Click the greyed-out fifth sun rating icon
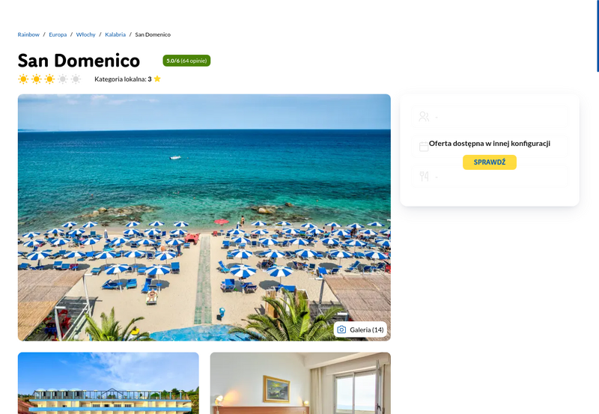This screenshot has height=414, width=599. coord(76,79)
